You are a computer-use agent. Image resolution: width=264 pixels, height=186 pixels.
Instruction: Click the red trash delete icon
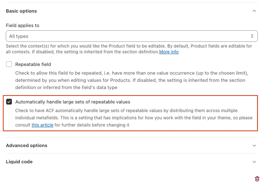(x=257, y=178)
